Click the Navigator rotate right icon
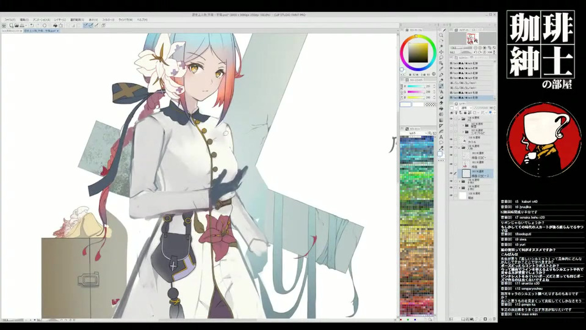586x330 pixels. coord(480,53)
